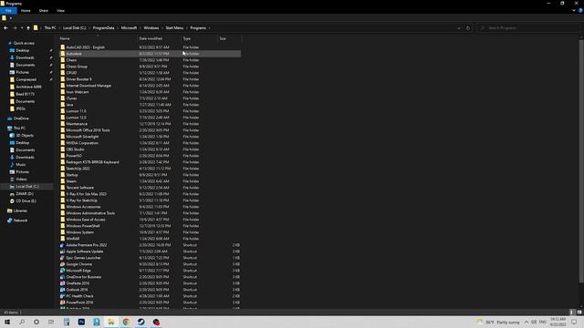Screen dimensions: 584x328
Task: Open Steam from the taskbar
Action: tap(141, 322)
